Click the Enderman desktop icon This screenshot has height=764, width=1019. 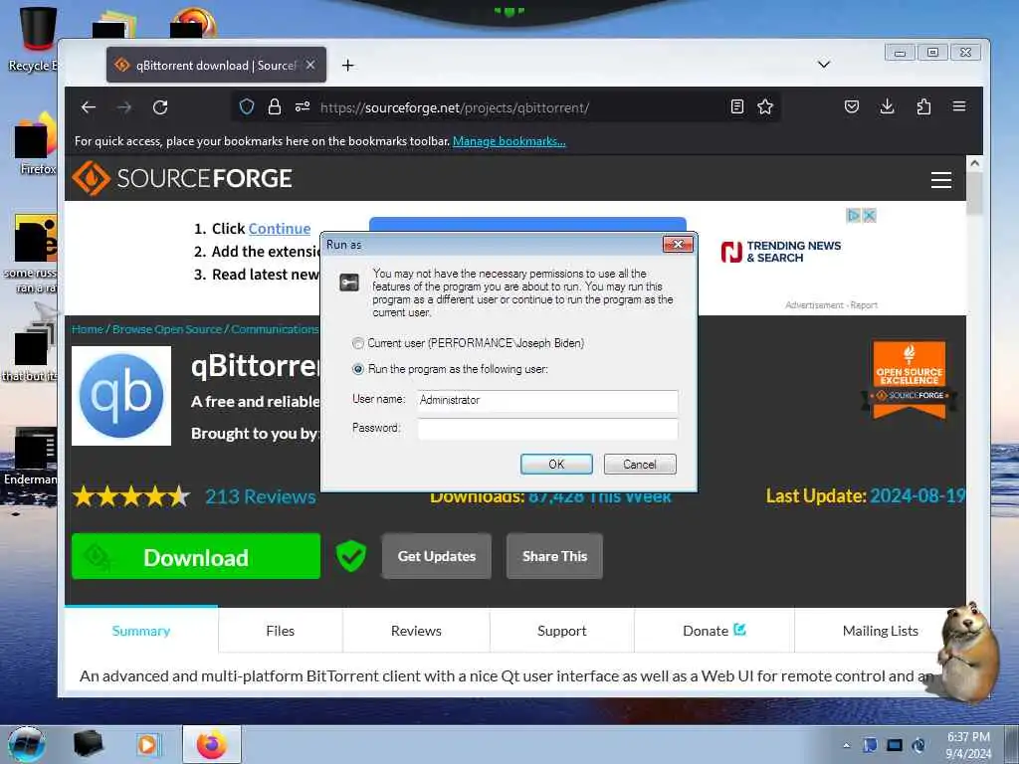pyautogui.click(x=31, y=457)
